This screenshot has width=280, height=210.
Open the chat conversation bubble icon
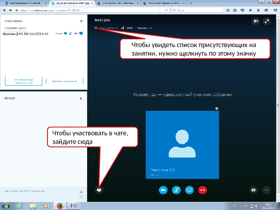pyautogui.click(x=99, y=190)
